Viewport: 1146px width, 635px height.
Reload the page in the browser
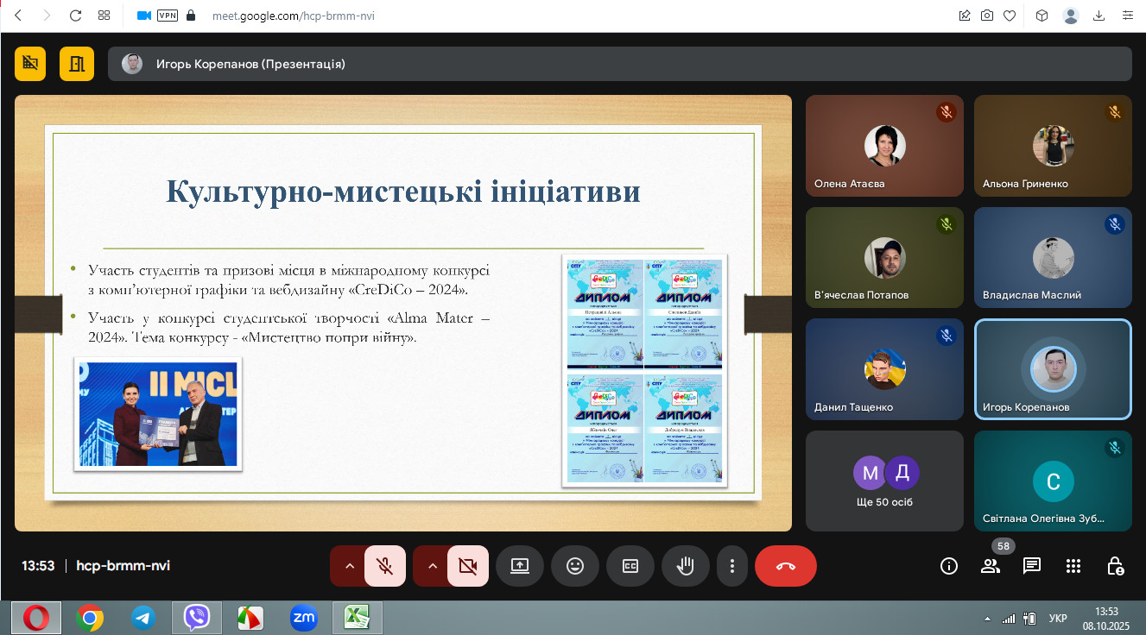75,16
